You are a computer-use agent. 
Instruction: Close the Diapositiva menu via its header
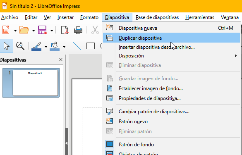click(117, 17)
